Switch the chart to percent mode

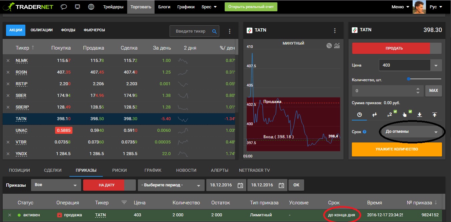(329, 46)
